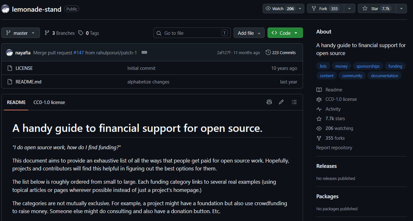Open the Readme link in About sidebar
413x221 pixels.
329,89
